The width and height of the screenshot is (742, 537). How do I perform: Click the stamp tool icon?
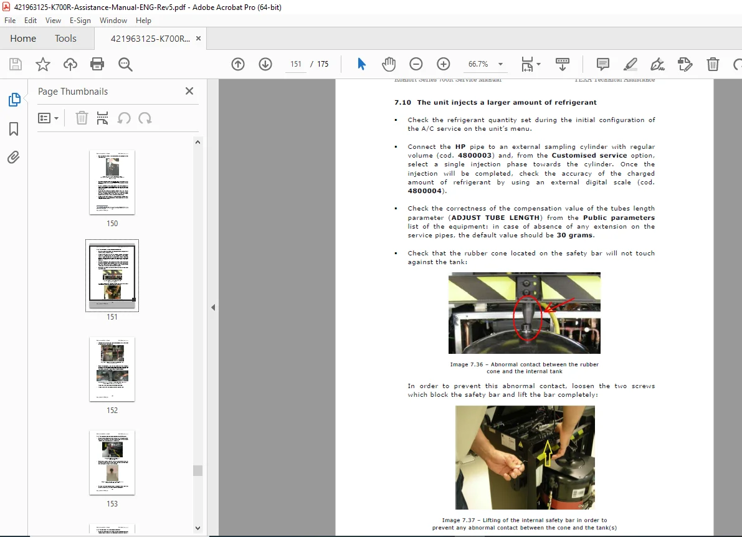tap(685, 64)
